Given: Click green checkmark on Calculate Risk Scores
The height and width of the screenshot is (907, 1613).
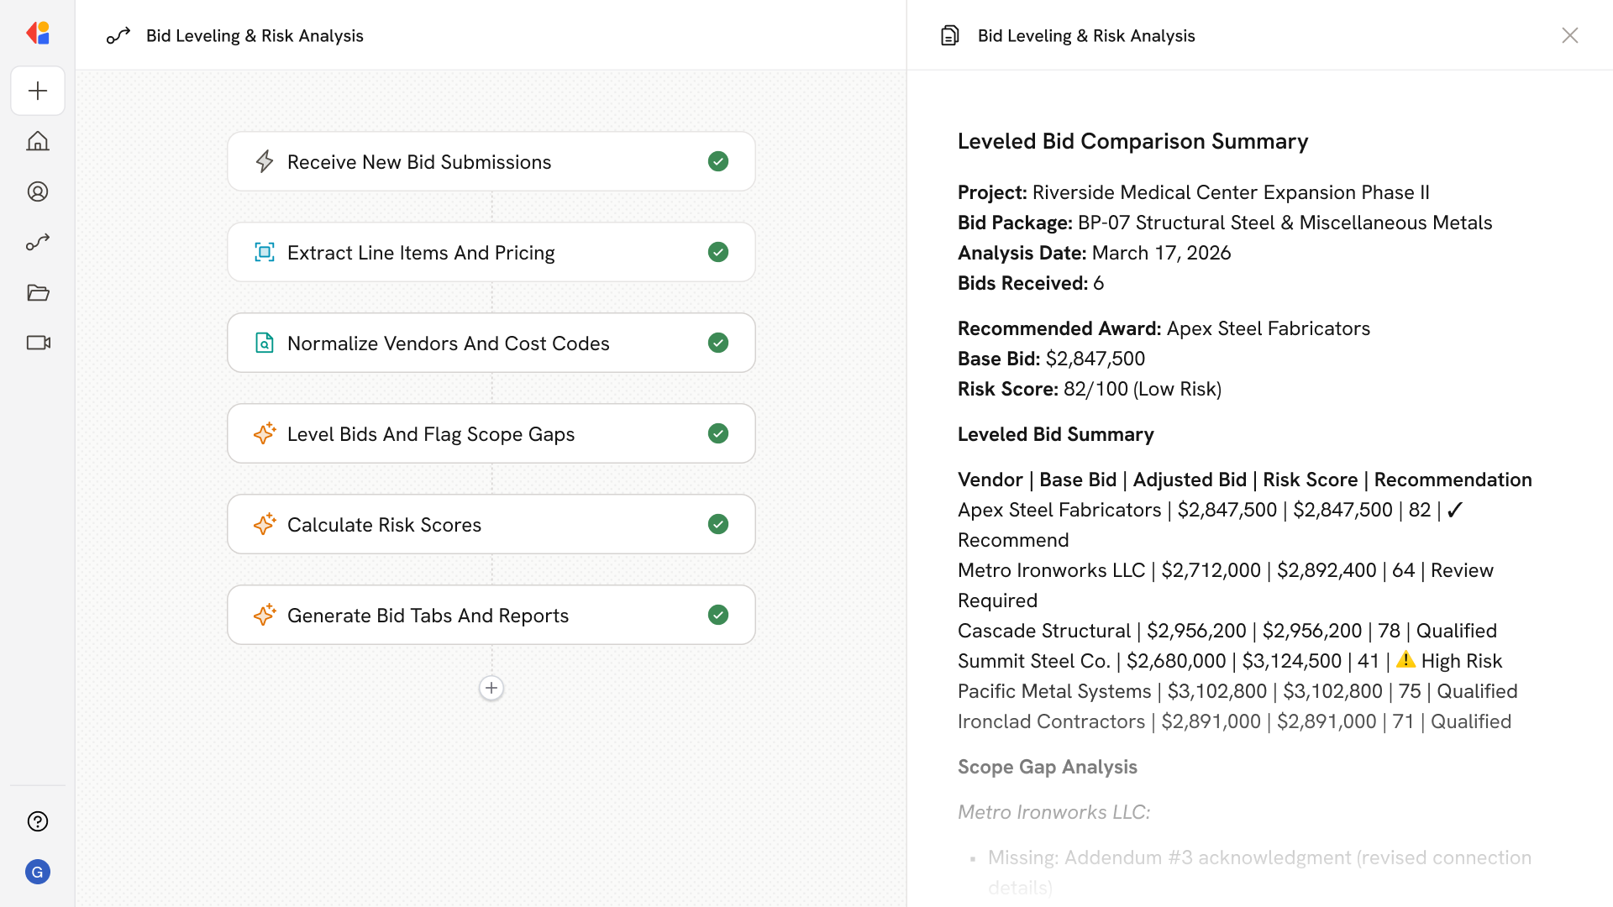Looking at the screenshot, I should pos(718,524).
